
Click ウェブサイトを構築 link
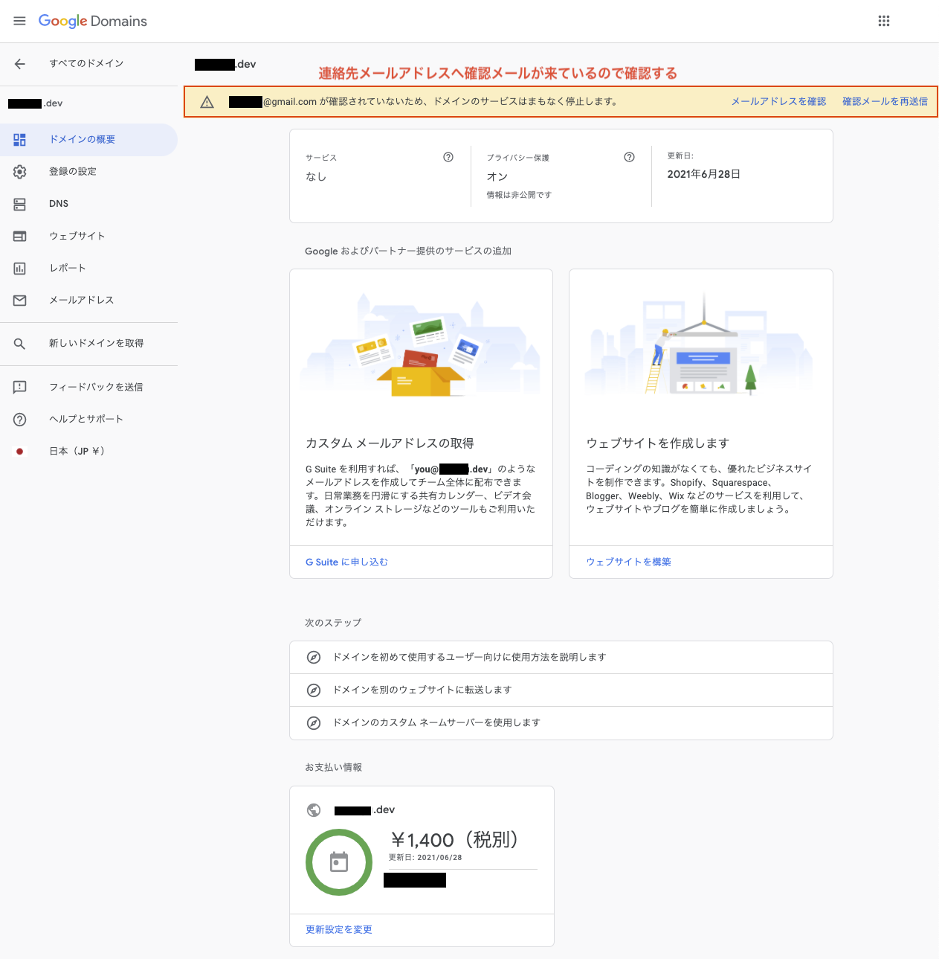pos(628,562)
